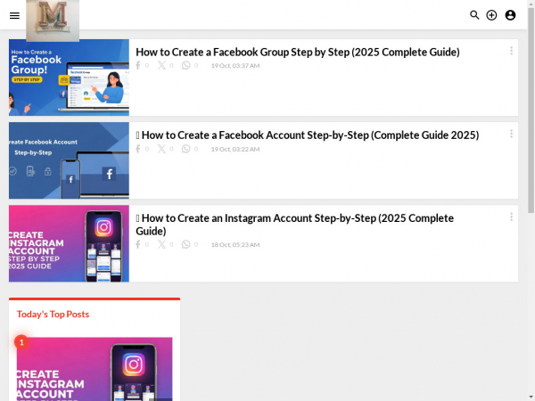Viewport: 535px width, 401px height.
Task: Share Instagram Account post on X
Action: [161, 244]
